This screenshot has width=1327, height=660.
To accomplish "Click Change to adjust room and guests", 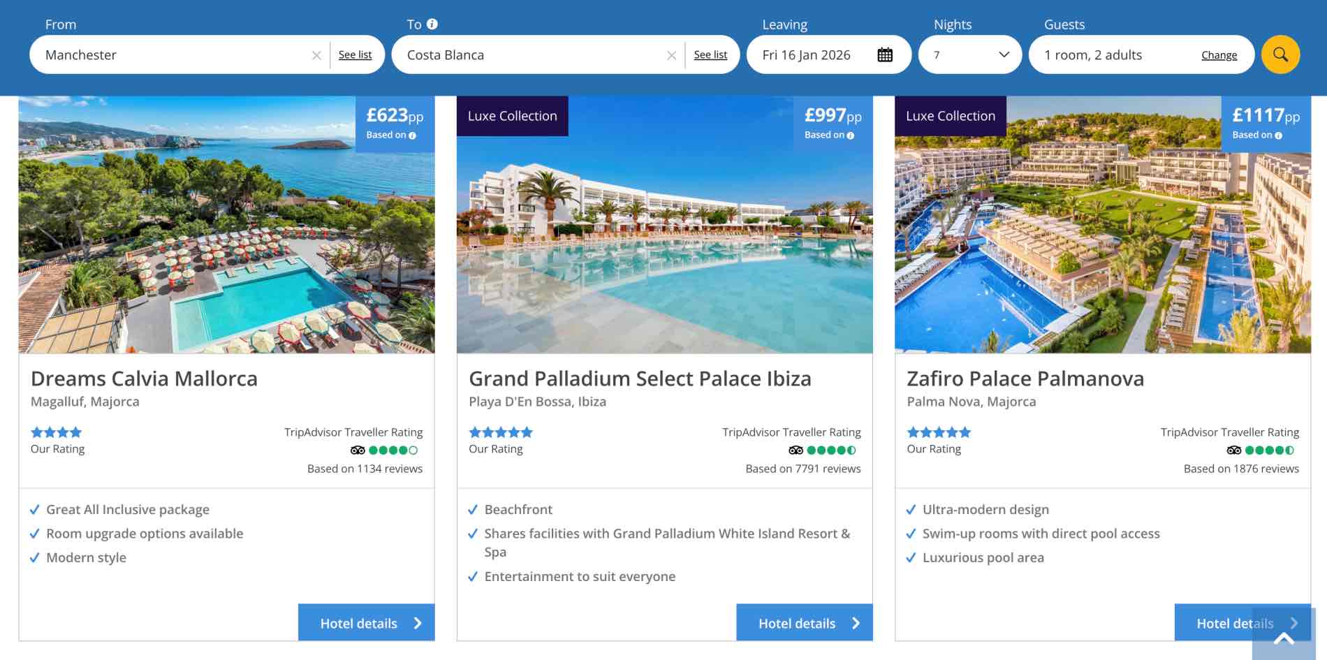I will point(1219,54).
